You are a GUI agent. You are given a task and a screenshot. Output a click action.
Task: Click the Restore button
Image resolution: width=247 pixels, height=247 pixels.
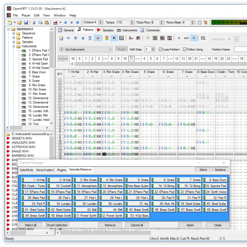click(220, 170)
